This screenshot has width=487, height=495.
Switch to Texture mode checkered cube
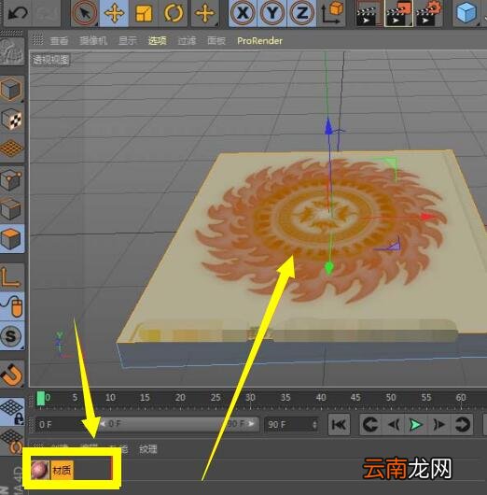click(x=12, y=119)
